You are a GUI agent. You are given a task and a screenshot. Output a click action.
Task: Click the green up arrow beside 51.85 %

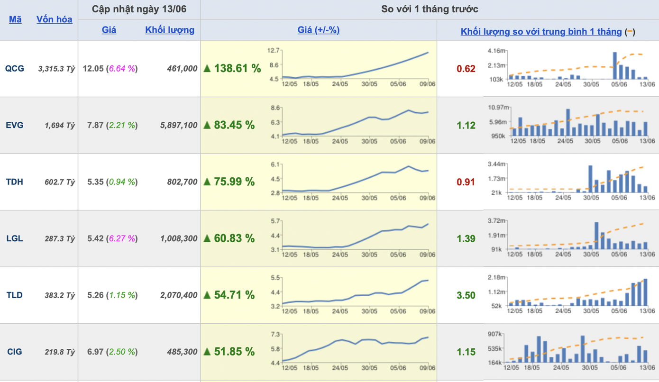pos(207,352)
